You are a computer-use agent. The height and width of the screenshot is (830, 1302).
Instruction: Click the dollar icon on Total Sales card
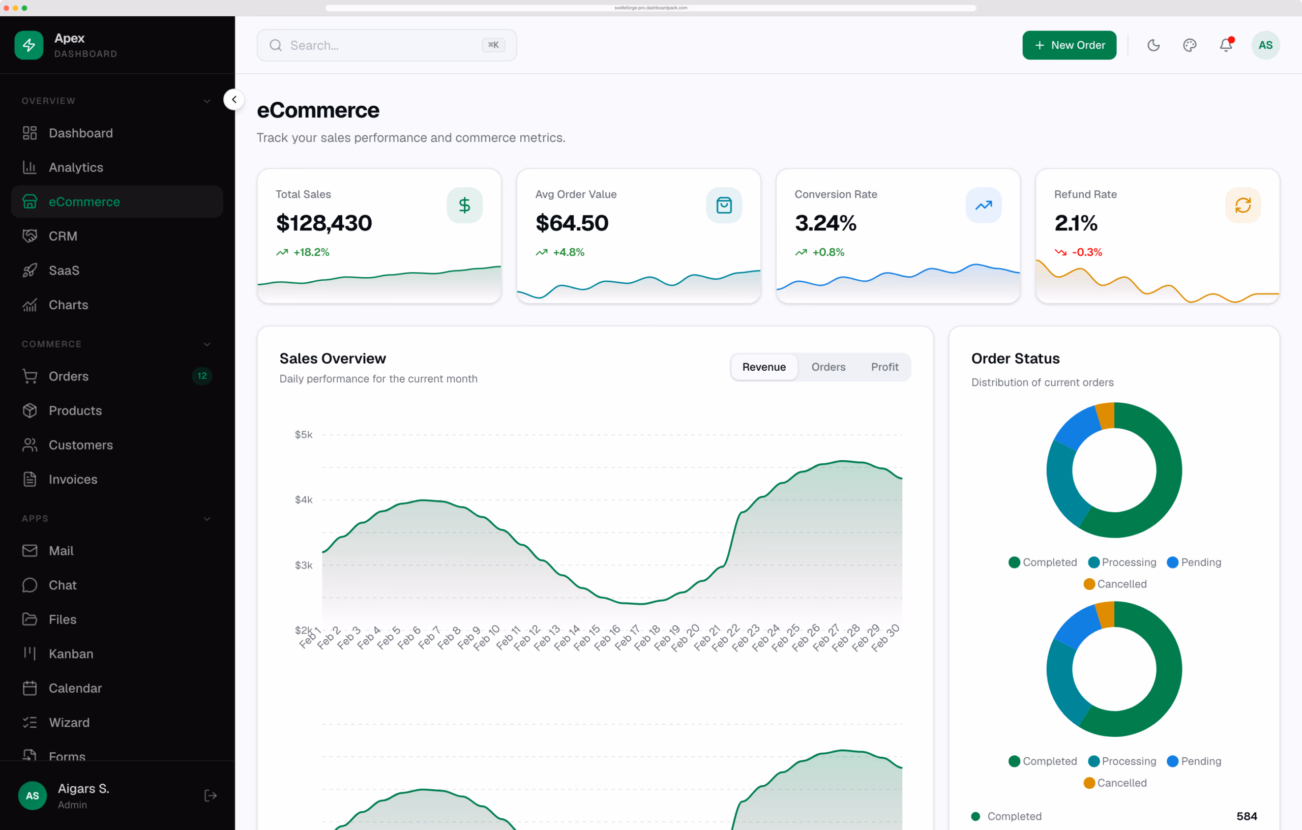click(464, 205)
